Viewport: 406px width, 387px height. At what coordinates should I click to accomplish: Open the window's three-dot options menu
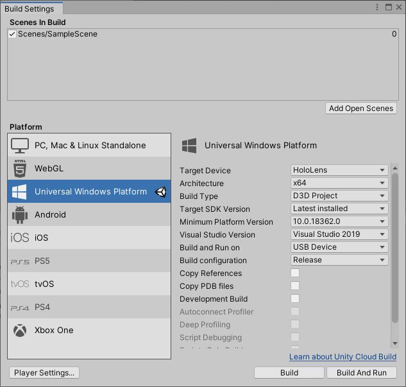click(x=377, y=7)
